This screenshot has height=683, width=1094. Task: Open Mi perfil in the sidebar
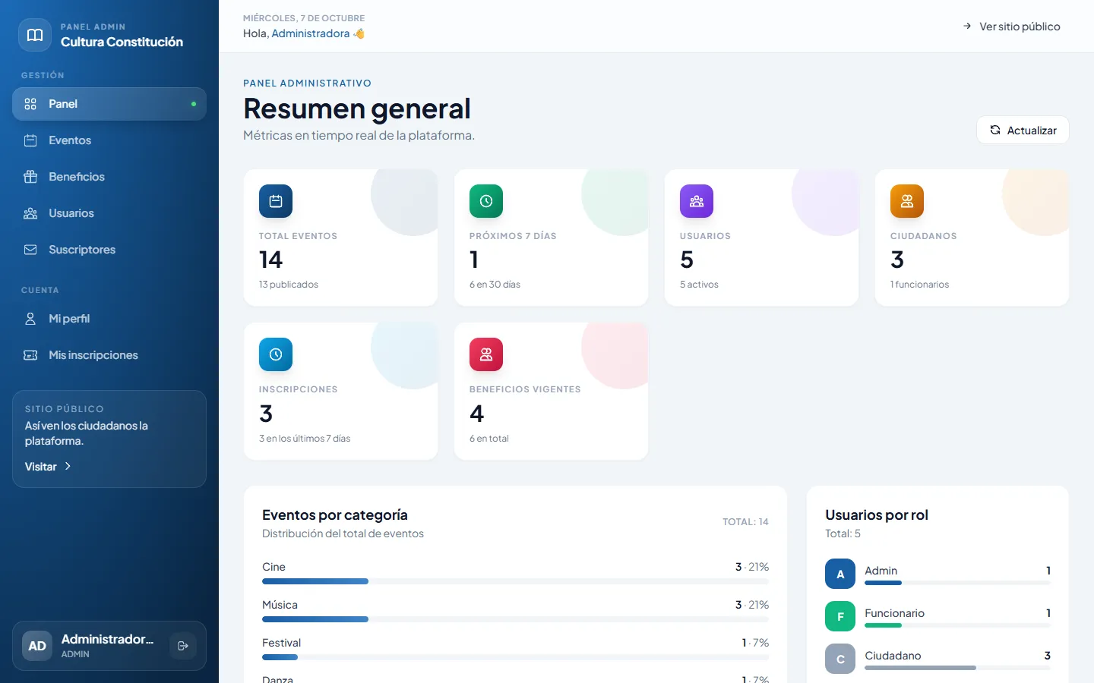click(109, 319)
